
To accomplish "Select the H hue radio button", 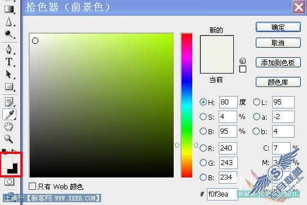I will 203,102.
